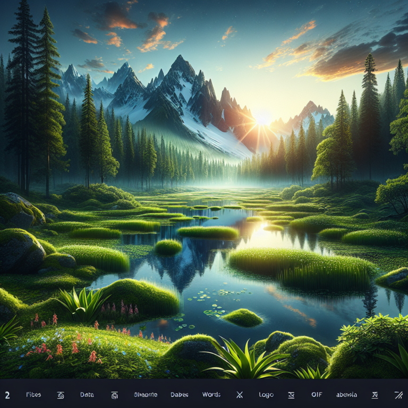Click the Logo label in bottom bar
This screenshot has width=408, height=408.
point(266,395)
